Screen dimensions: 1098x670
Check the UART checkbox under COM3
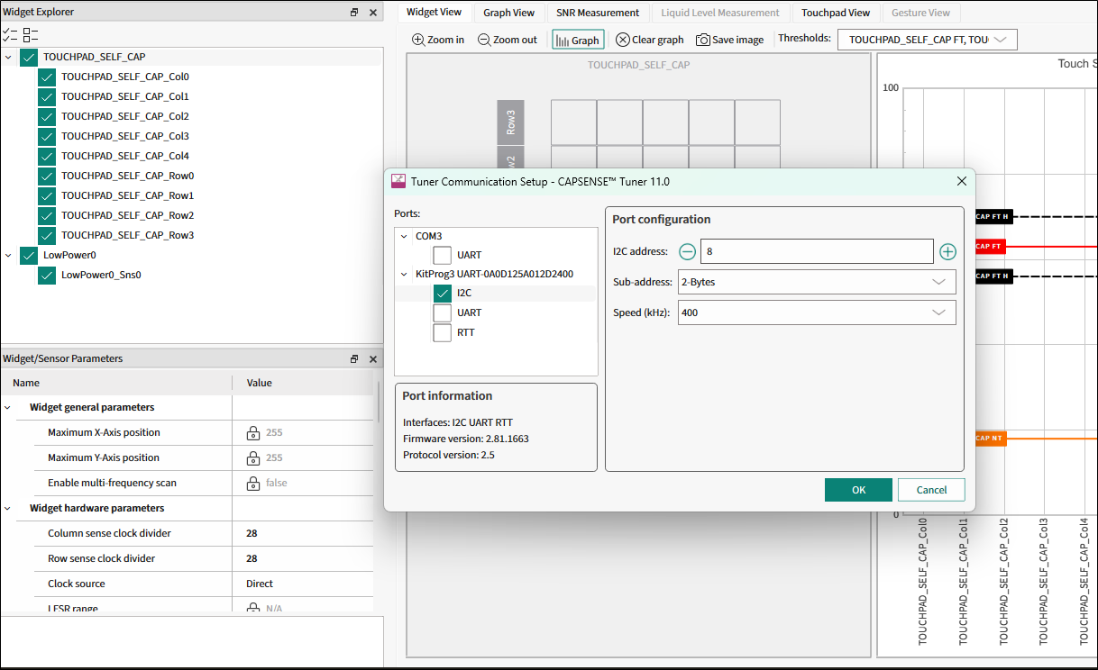coord(443,255)
